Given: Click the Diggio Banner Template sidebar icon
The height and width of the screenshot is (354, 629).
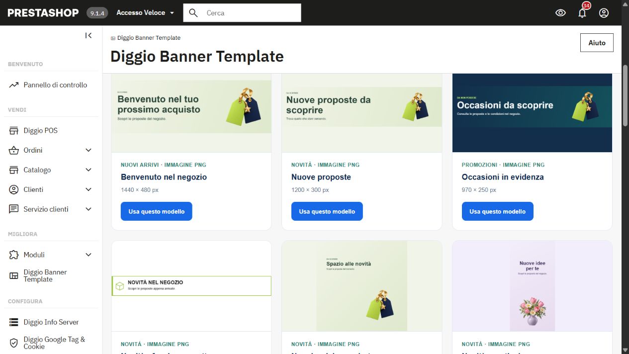Looking at the screenshot, I should [14, 275].
